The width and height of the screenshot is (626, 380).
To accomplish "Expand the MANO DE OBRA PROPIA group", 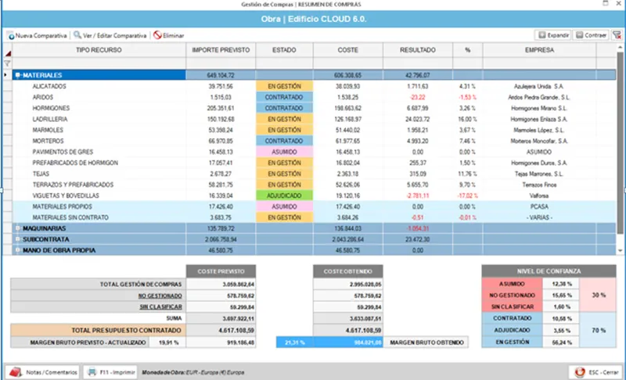I will pos(17,250).
